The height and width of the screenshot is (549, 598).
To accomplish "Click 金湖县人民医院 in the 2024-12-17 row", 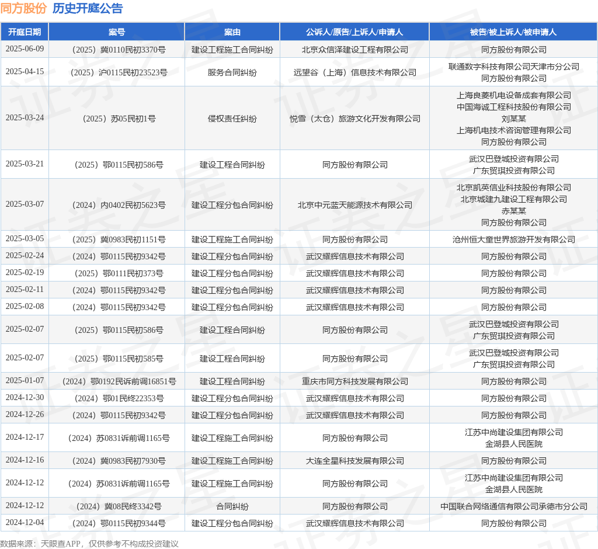I will point(513,444).
